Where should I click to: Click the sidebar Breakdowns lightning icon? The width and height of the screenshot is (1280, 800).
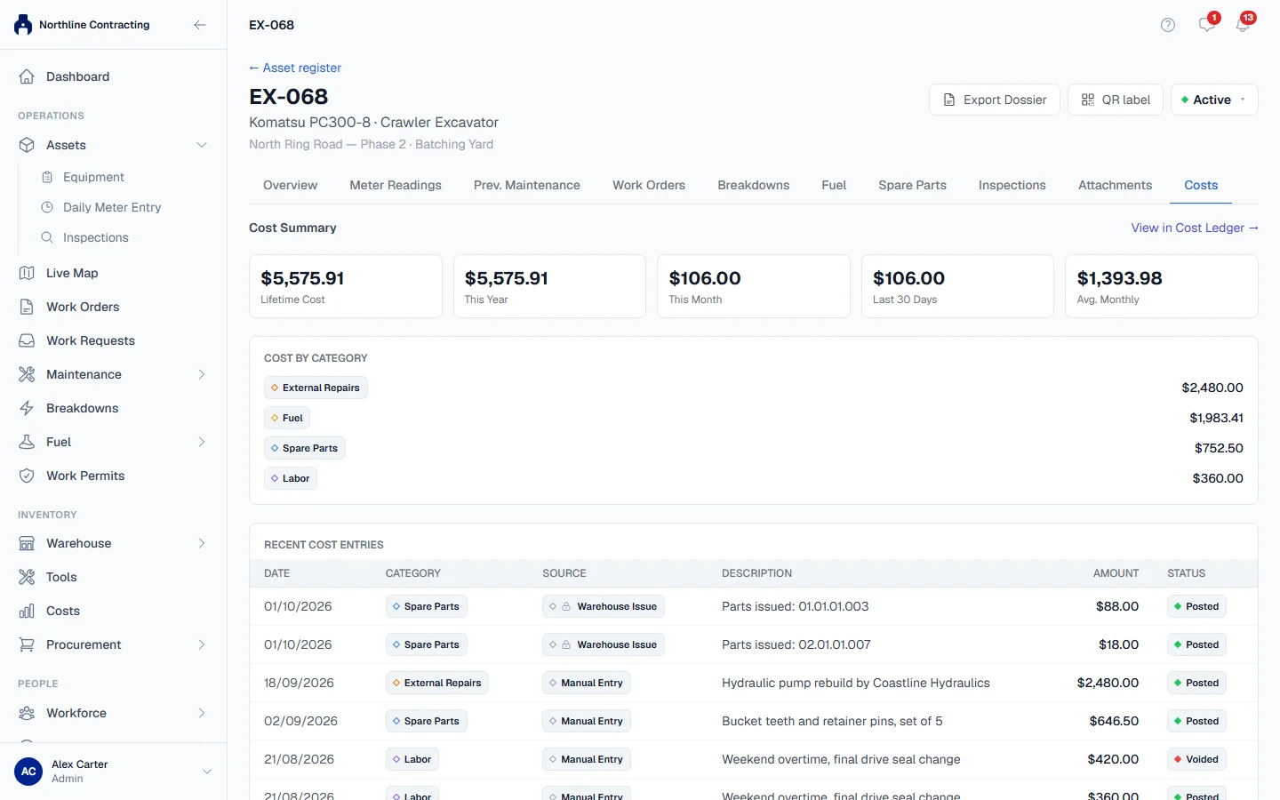tap(27, 408)
